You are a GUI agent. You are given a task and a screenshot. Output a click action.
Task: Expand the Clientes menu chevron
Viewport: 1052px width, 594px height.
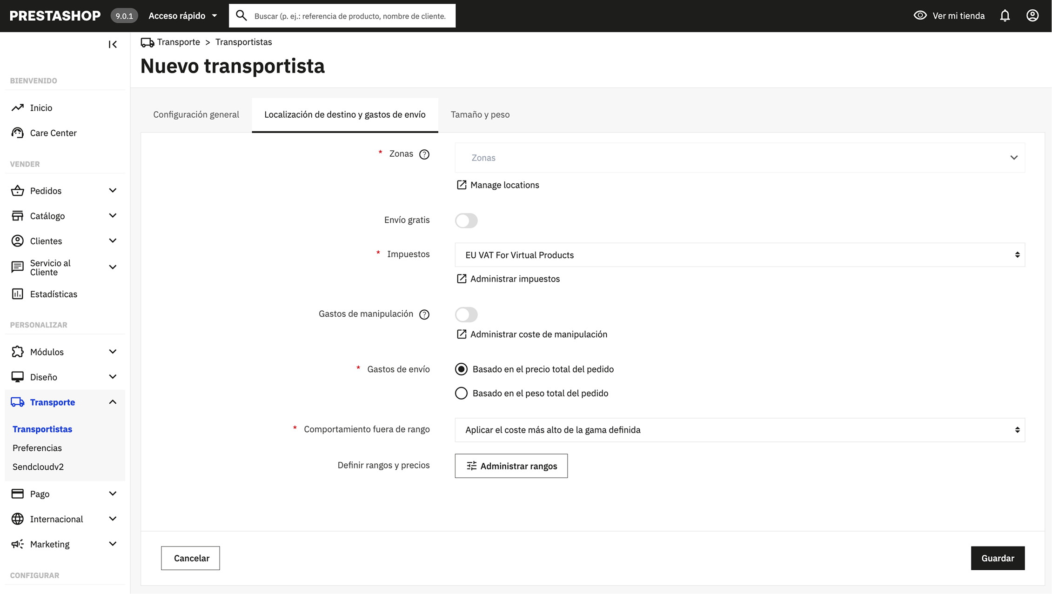(113, 240)
